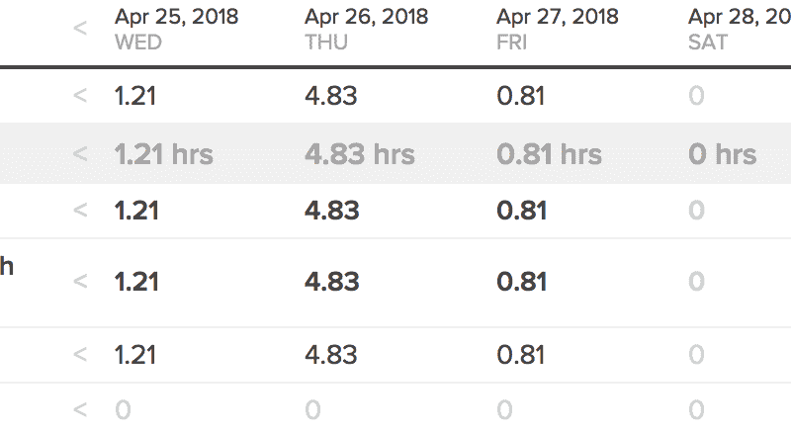Click the left chevron in the gray hrs totals row

(80, 154)
